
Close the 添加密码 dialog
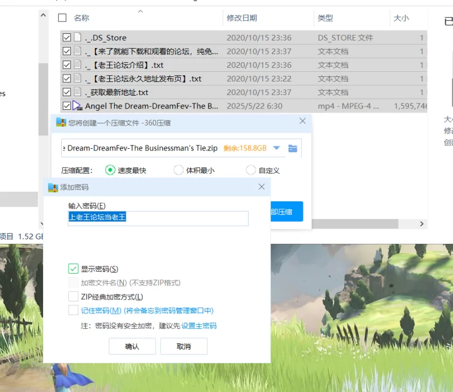262,187
